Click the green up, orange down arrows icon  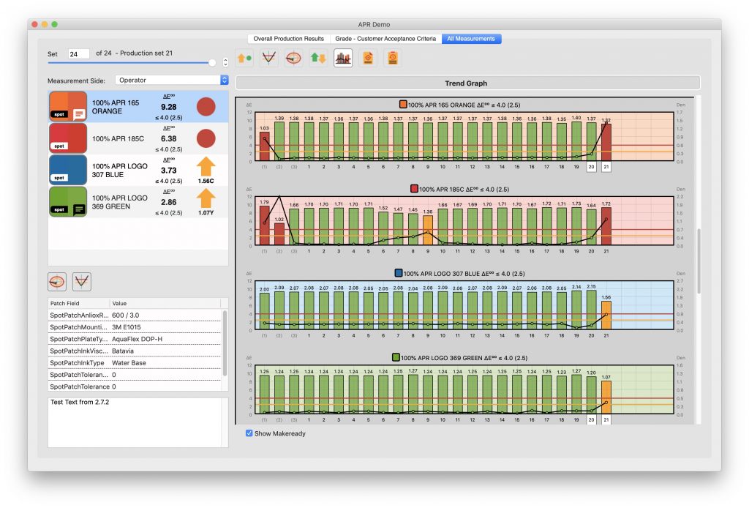click(x=318, y=59)
